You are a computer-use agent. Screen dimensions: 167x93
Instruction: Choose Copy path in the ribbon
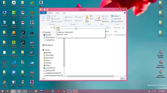tap(56, 19)
